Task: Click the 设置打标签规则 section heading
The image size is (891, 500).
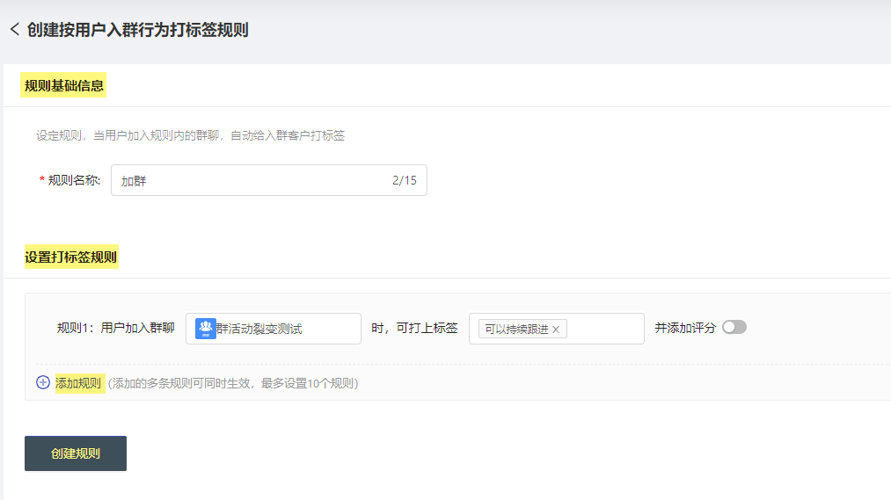Action: point(71,257)
